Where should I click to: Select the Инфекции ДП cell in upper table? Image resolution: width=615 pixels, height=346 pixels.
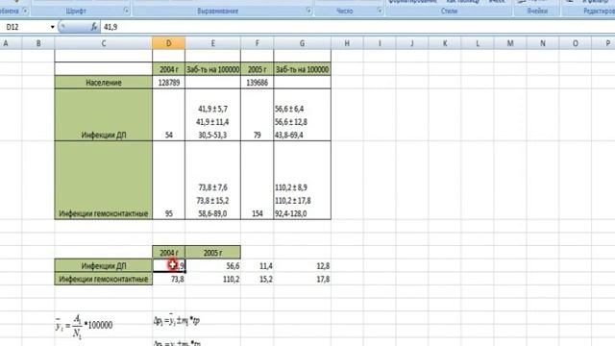point(104,115)
